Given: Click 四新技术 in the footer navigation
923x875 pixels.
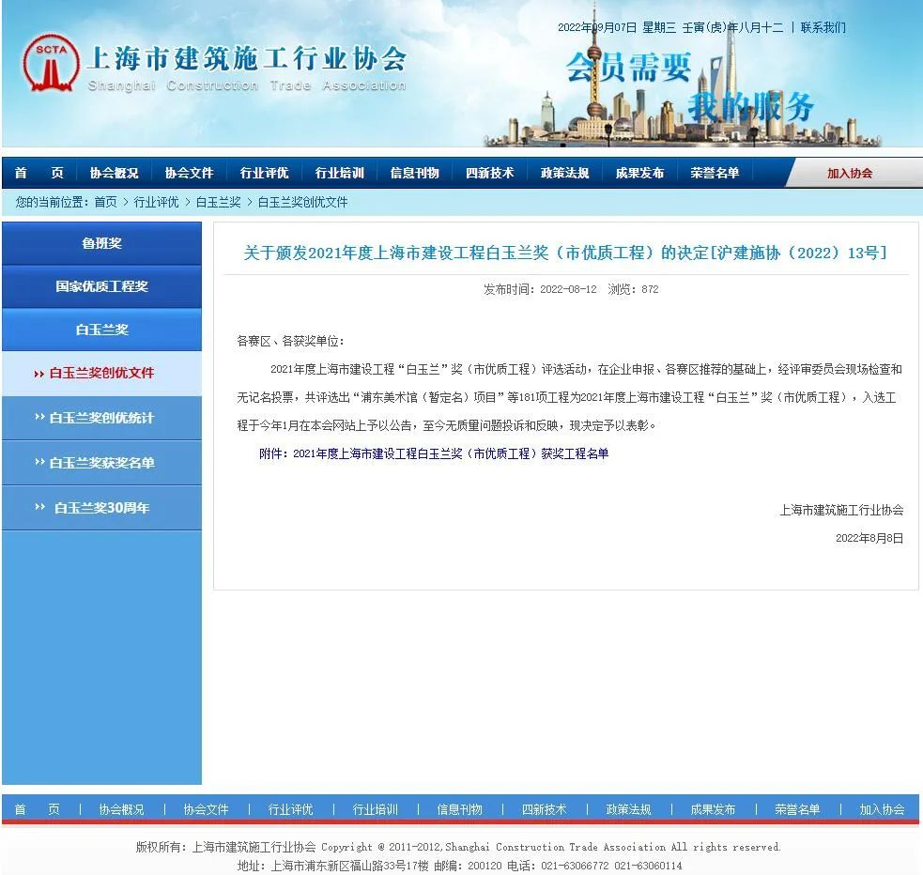Looking at the screenshot, I should coord(544,809).
